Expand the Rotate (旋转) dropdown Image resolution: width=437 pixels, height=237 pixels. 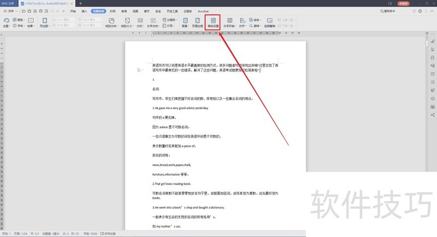pyautogui.click(x=255, y=26)
